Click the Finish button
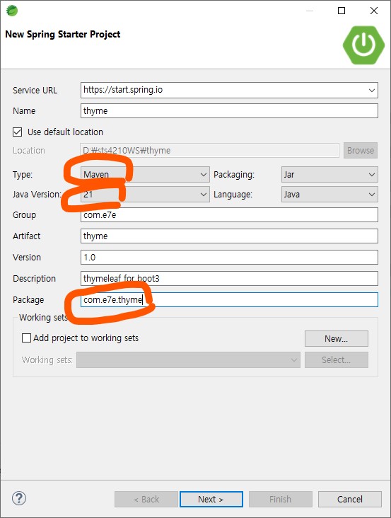 pos(281,499)
